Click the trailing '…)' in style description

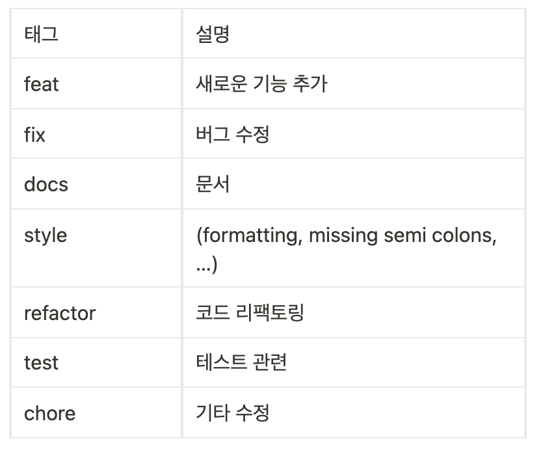click(x=206, y=265)
